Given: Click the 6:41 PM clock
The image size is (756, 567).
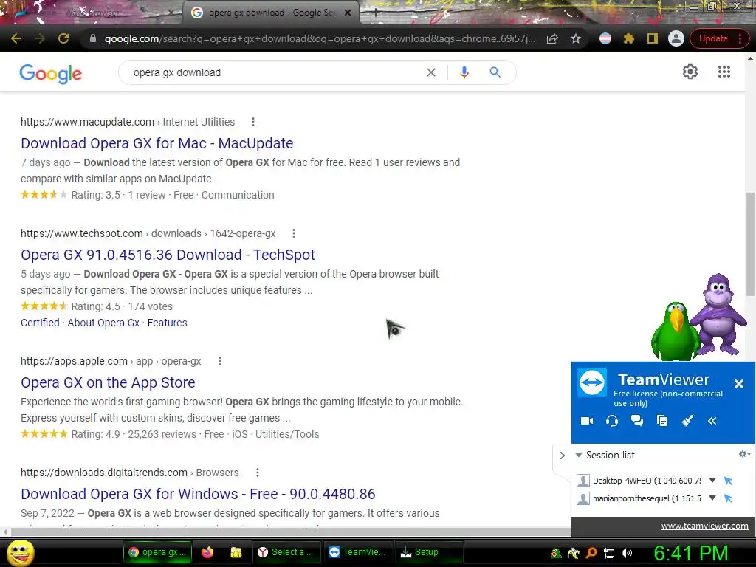Looking at the screenshot, I should 690,553.
